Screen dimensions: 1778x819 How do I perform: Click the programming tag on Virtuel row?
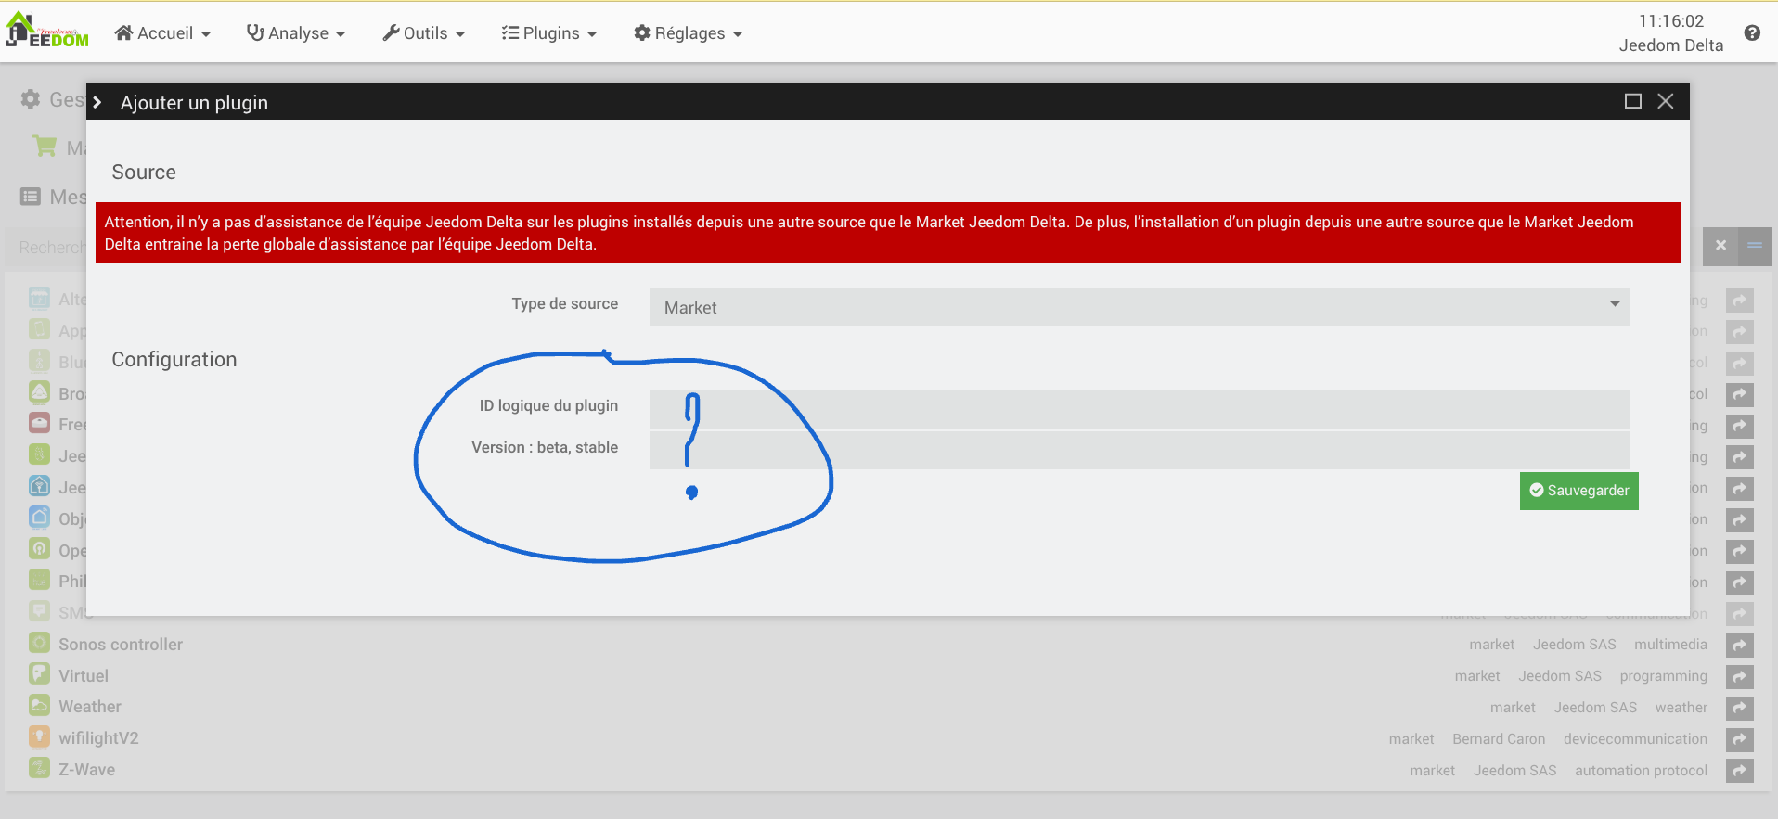click(x=1663, y=676)
